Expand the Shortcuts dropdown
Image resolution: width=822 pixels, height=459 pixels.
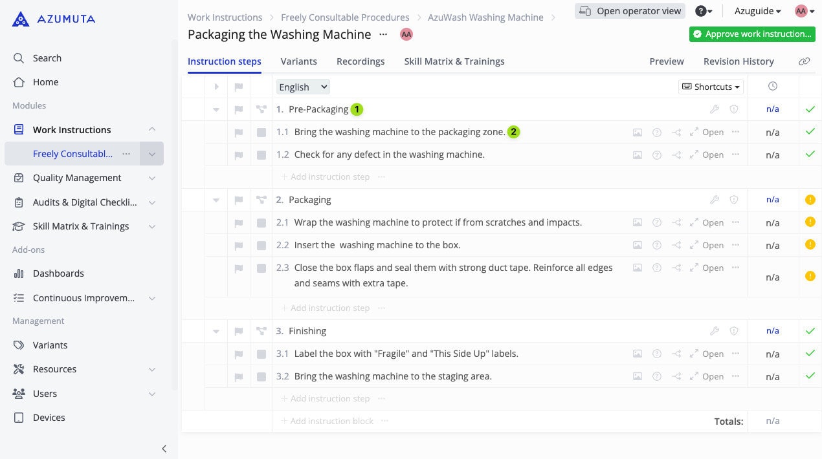[711, 87]
